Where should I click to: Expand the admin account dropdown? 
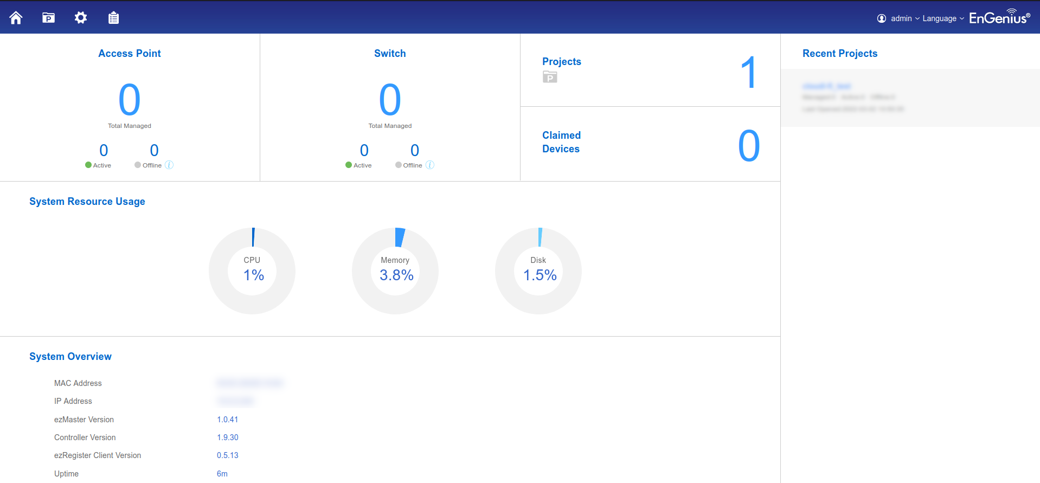[905, 18]
